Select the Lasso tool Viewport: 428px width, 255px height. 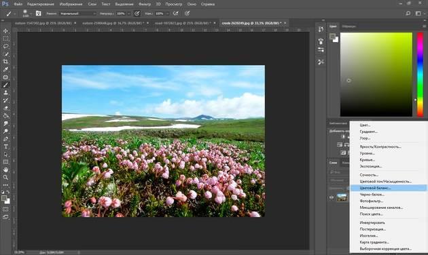pyautogui.click(x=5, y=46)
